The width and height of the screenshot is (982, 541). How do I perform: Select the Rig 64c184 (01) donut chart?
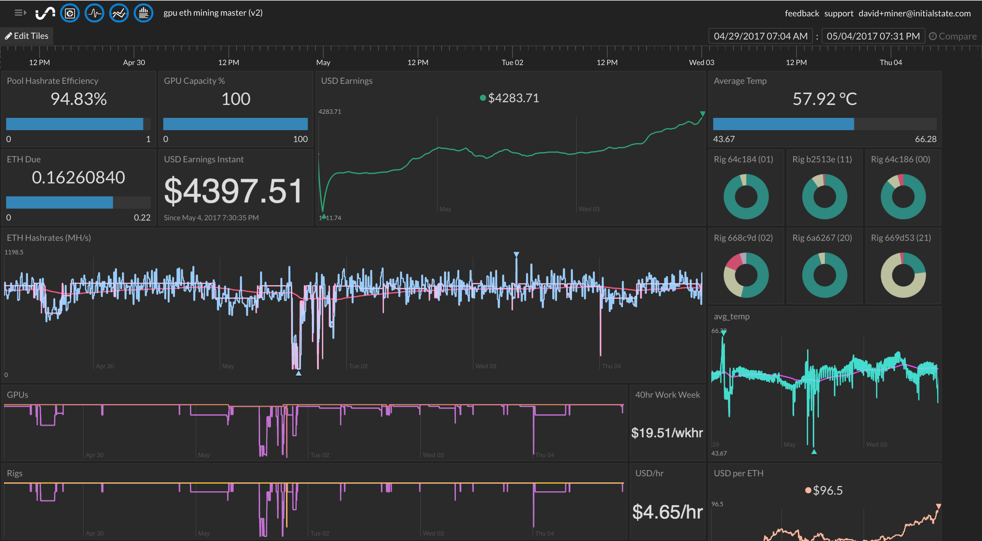746,197
